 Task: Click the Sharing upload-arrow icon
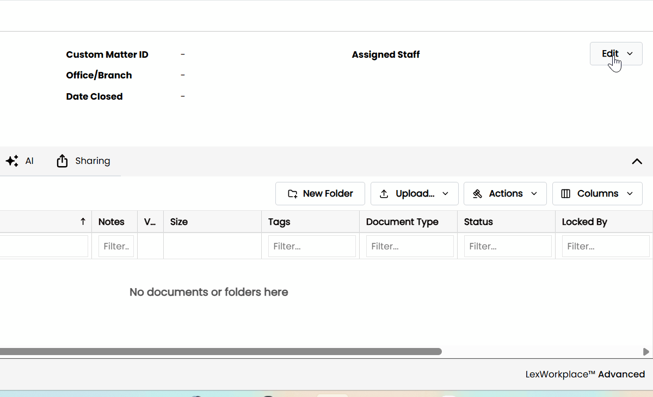tap(62, 161)
